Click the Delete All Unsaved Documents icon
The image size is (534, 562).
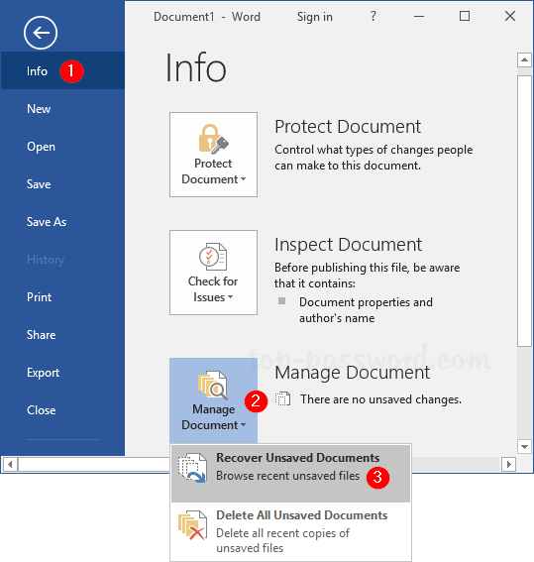pyautogui.click(x=192, y=525)
